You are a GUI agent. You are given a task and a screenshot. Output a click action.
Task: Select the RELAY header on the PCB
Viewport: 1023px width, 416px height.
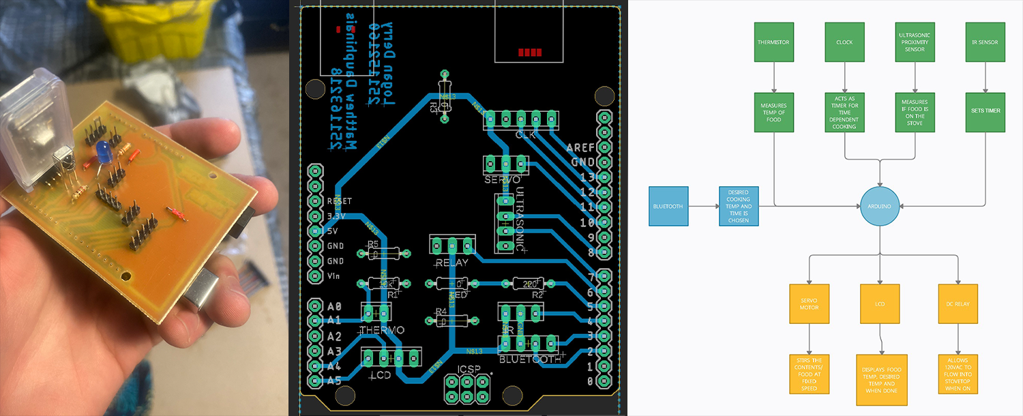tap(451, 245)
